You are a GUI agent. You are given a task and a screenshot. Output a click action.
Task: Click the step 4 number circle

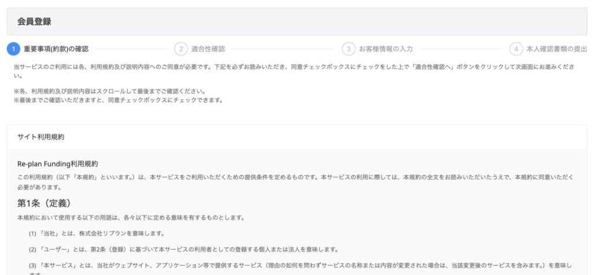coord(516,49)
